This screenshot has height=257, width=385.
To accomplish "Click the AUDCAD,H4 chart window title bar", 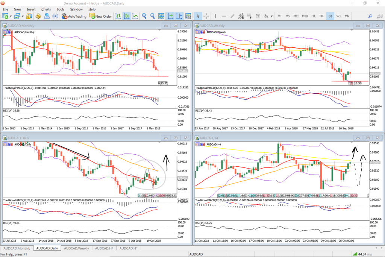I will (x=263, y=138).
